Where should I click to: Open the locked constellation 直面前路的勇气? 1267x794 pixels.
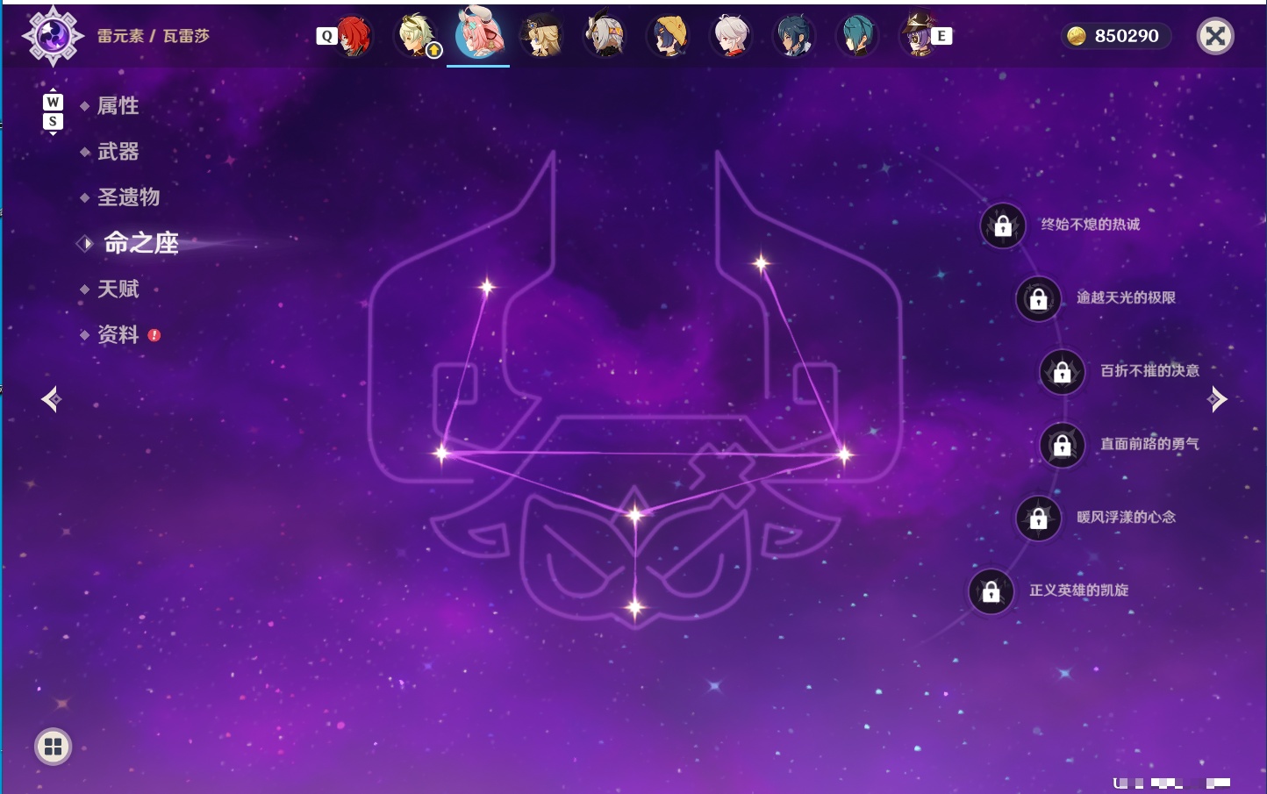point(1063,445)
